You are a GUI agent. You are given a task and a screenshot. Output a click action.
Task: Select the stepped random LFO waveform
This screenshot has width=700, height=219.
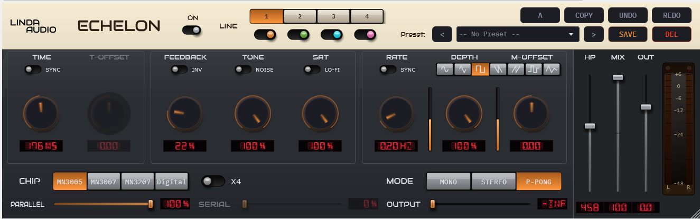pos(533,69)
